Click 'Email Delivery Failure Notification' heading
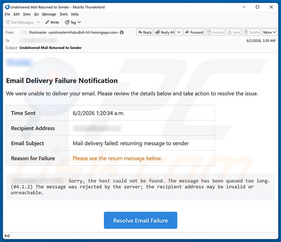Viewport: 281px width, 242px height. point(62,81)
